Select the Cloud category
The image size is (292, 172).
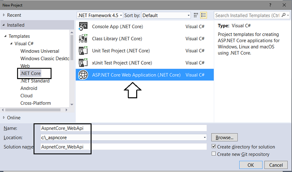(x=26, y=95)
